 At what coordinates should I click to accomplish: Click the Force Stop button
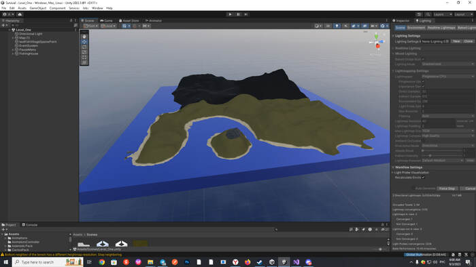(x=447, y=188)
